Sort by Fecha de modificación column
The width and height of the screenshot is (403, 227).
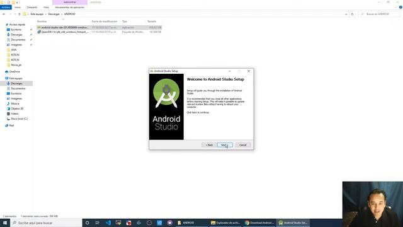pyautogui.click(x=105, y=21)
